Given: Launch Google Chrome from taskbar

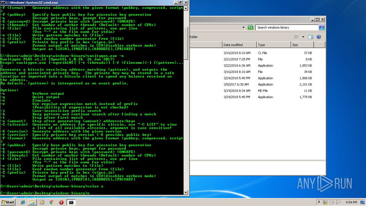Looking at the screenshot, I should click(52, 202).
